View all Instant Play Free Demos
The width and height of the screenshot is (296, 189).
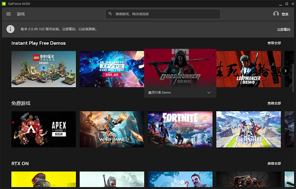coord(274,43)
